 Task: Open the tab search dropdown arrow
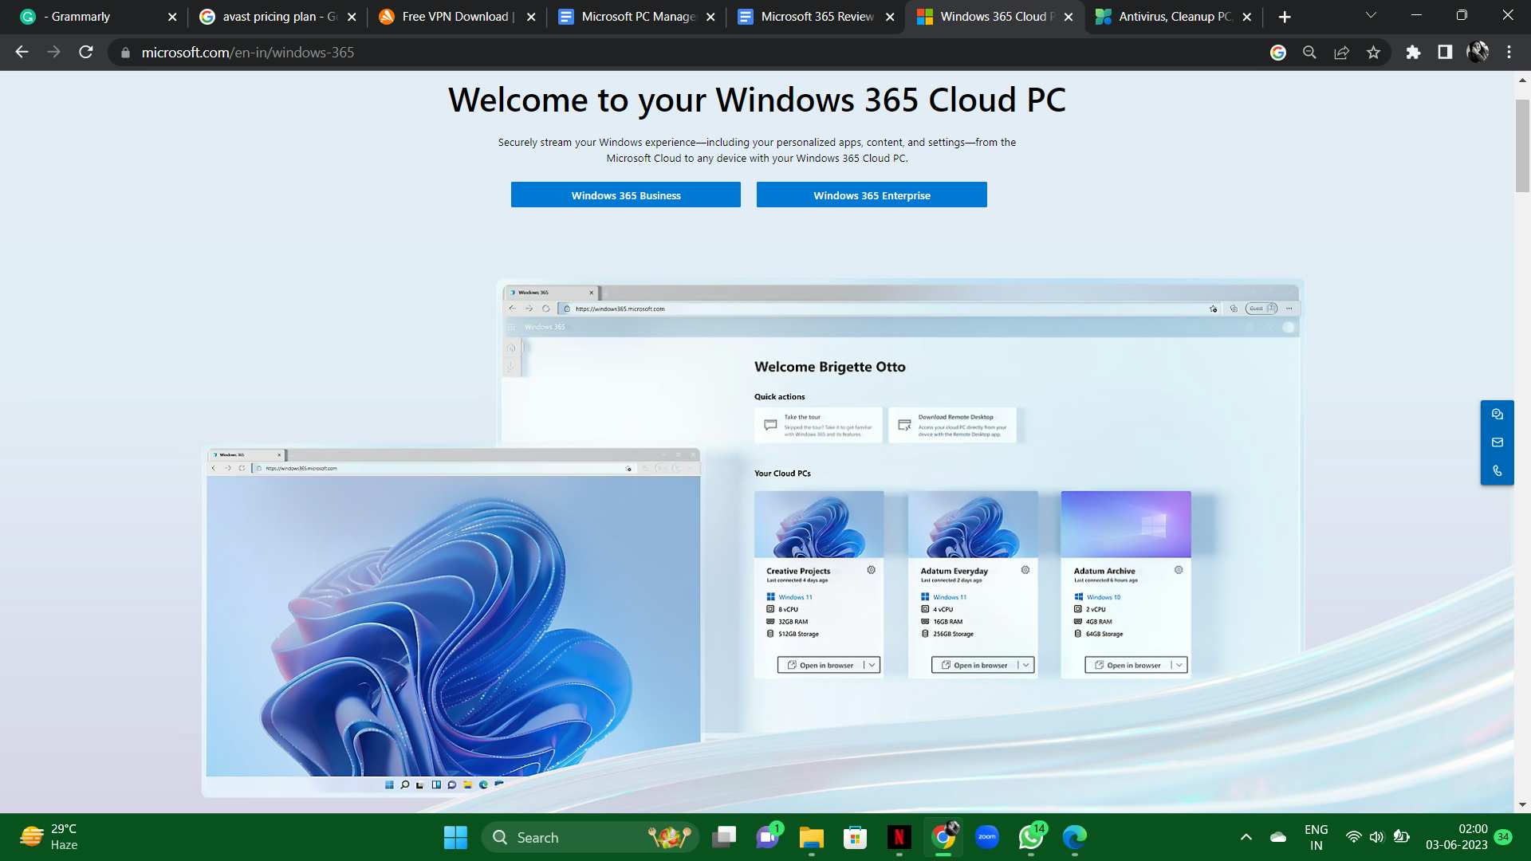[x=1370, y=16]
